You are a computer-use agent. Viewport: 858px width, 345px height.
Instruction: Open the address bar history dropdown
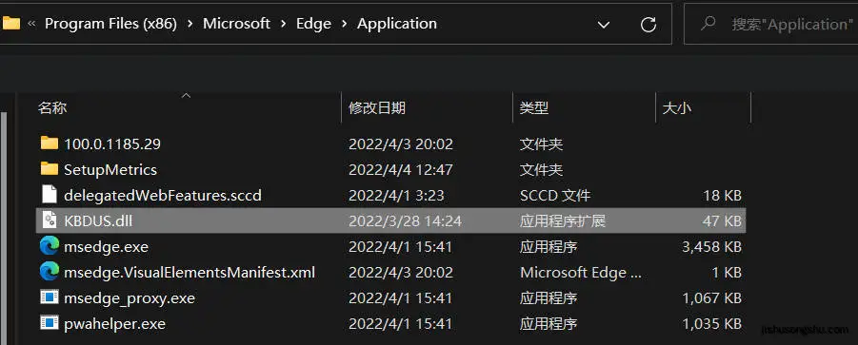(x=604, y=25)
